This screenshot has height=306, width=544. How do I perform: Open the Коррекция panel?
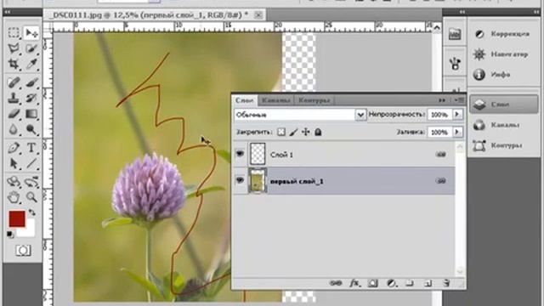[504, 34]
